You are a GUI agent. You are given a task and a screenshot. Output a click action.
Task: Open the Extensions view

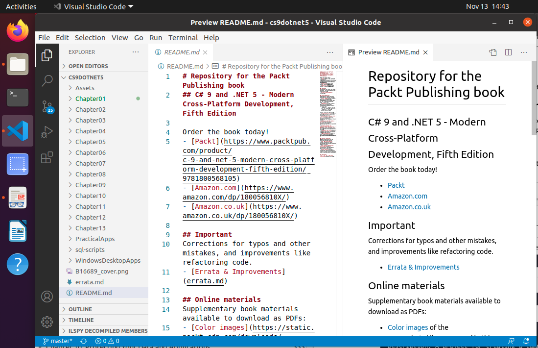[47, 157]
